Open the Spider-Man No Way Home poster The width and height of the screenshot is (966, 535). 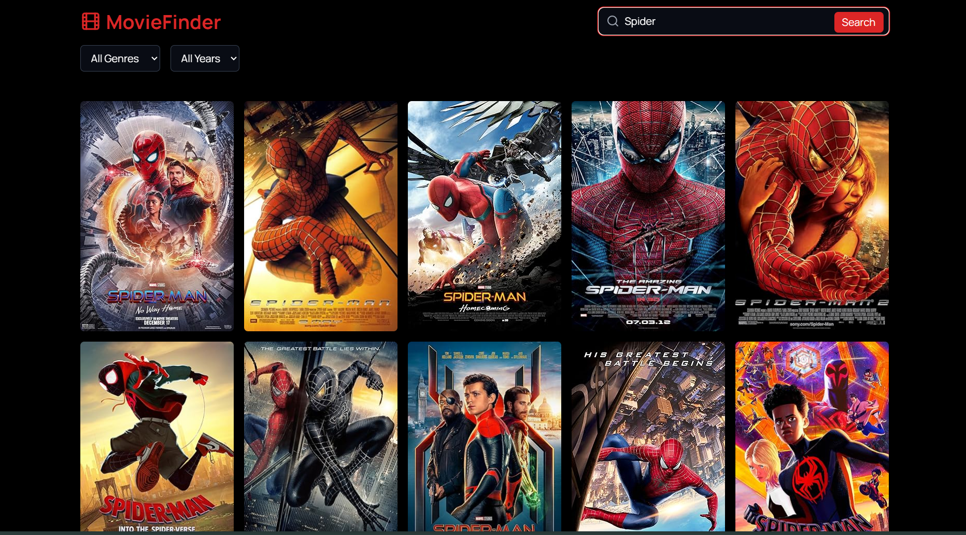[157, 216]
